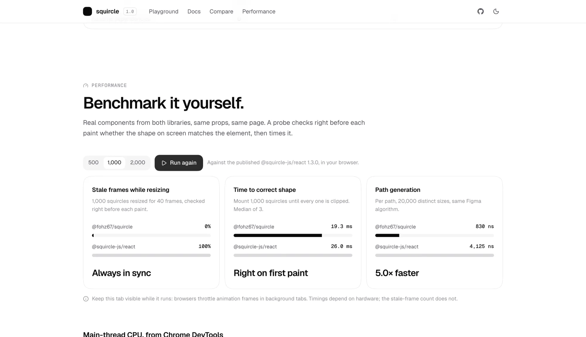Screen dimensions: 586x337
Task: Click the info icon beside tab-visibility note
Action: 86,299
